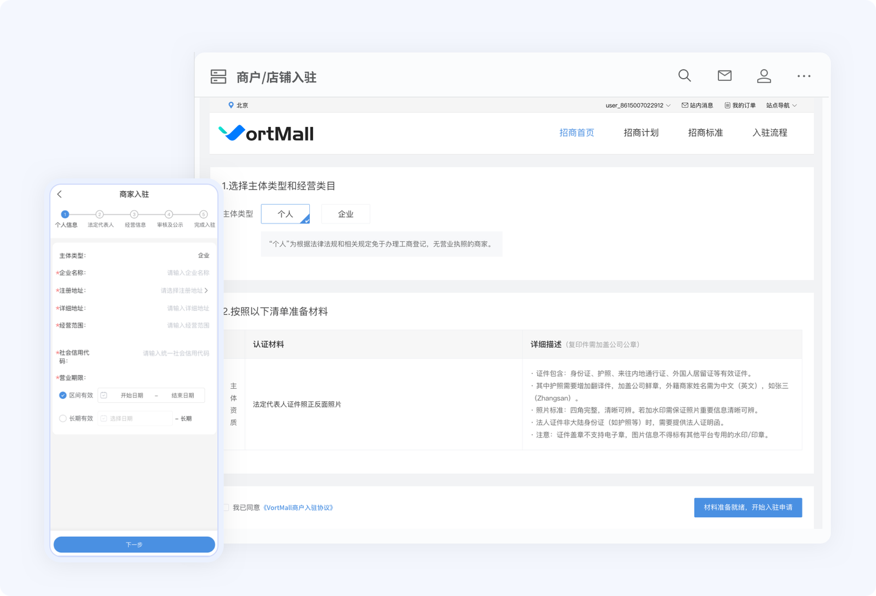This screenshot has height=596, width=876.
Task: Expand the user_8615007022912 account dropdown
Action: (637, 106)
